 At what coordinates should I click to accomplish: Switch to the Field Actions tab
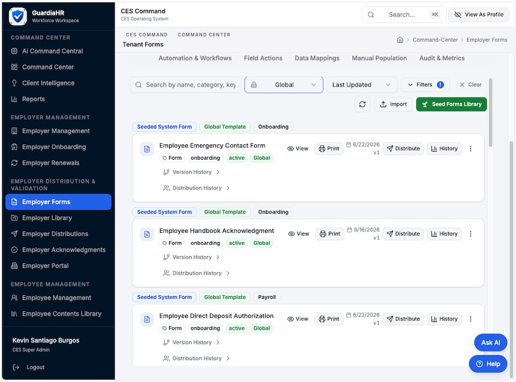[263, 58]
